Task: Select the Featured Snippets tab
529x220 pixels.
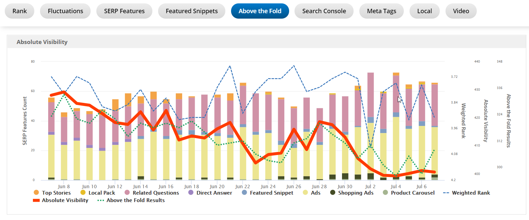Action: click(192, 11)
